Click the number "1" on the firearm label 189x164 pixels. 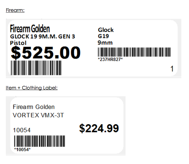tap(172, 69)
